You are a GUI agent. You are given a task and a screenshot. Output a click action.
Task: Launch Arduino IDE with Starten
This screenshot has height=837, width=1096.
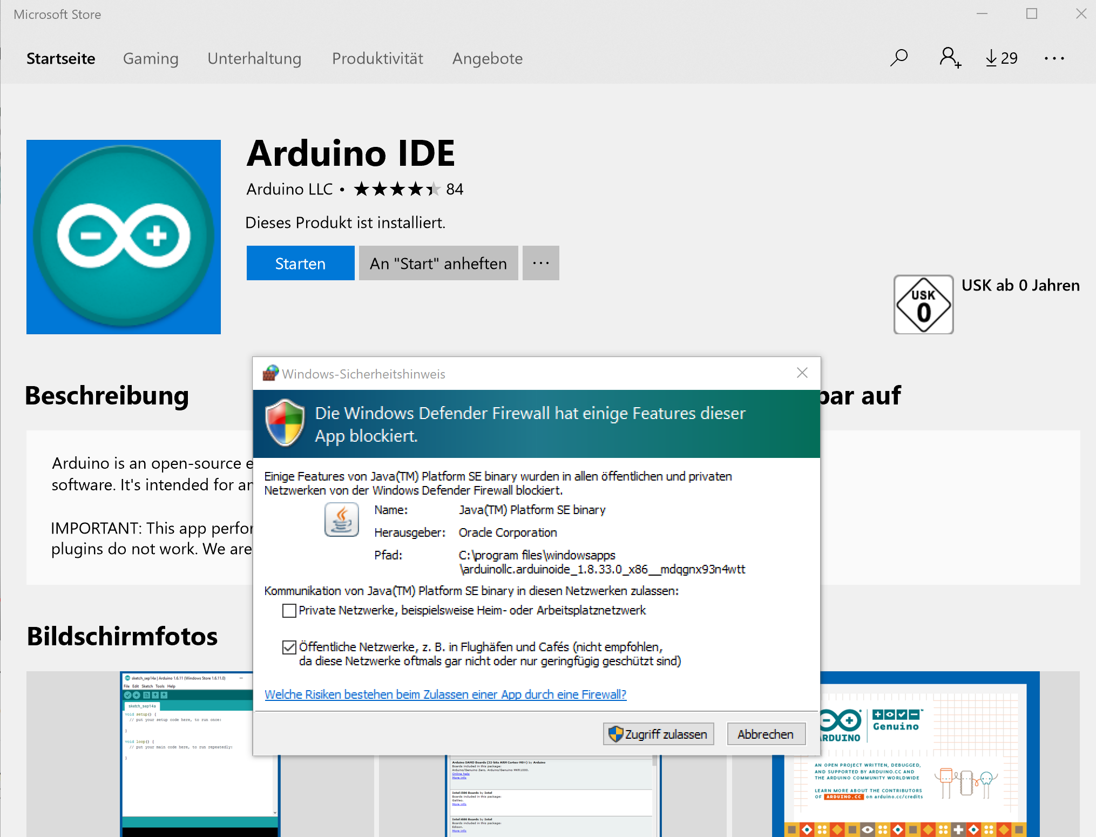pos(300,263)
